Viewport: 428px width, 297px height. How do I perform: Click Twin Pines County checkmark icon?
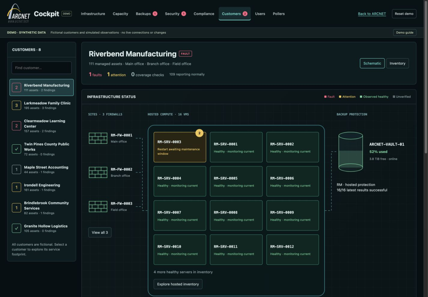pos(17,149)
